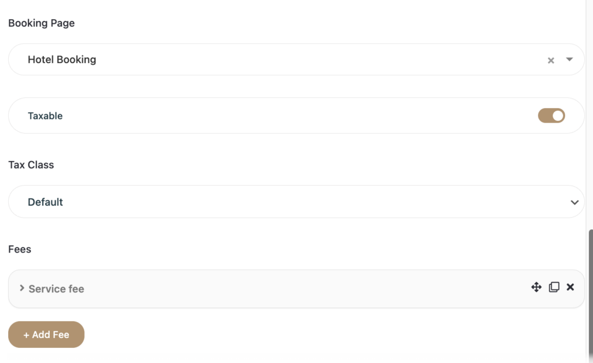Expand the Service fee chevron

coord(22,288)
